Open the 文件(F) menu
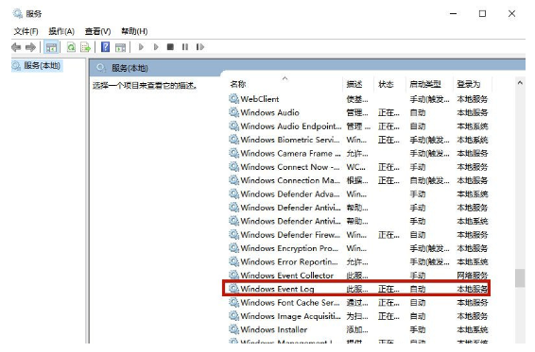 (26, 31)
